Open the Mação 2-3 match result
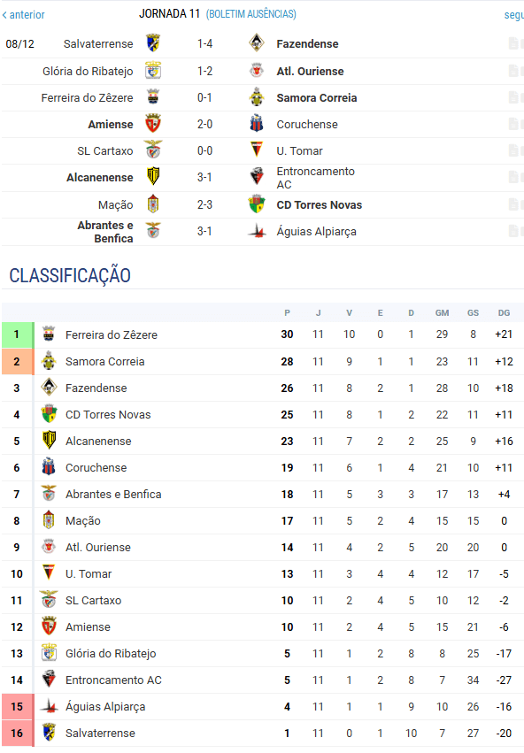The height and width of the screenshot is (753, 524). coord(204,205)
